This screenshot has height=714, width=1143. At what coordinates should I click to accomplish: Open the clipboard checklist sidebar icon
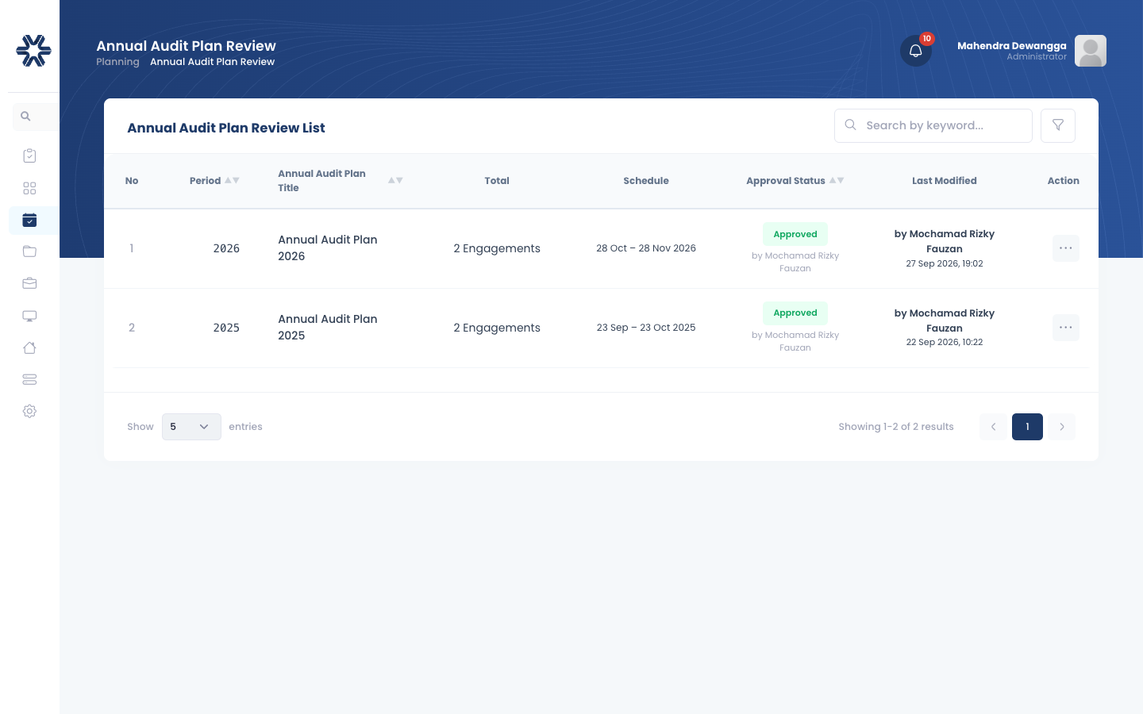(x=29, y=155)
